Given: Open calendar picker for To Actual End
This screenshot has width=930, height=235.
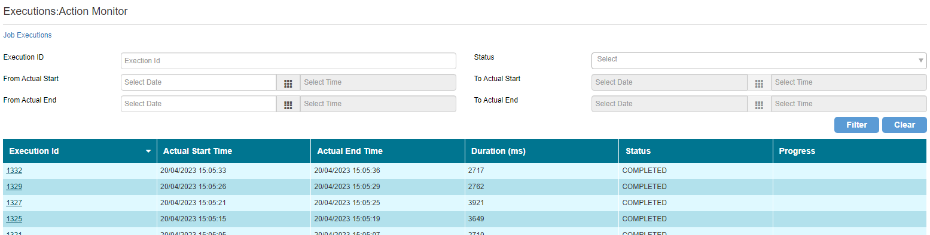Looking at the screenshot, I should [759, 104].
